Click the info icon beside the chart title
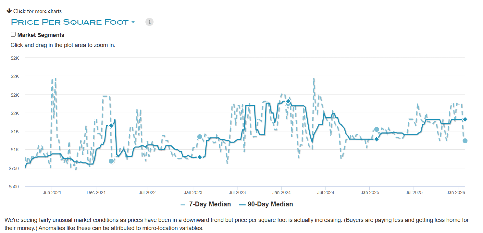The height and width of the screenshot is (233, 483). click(x=149, y=22)
